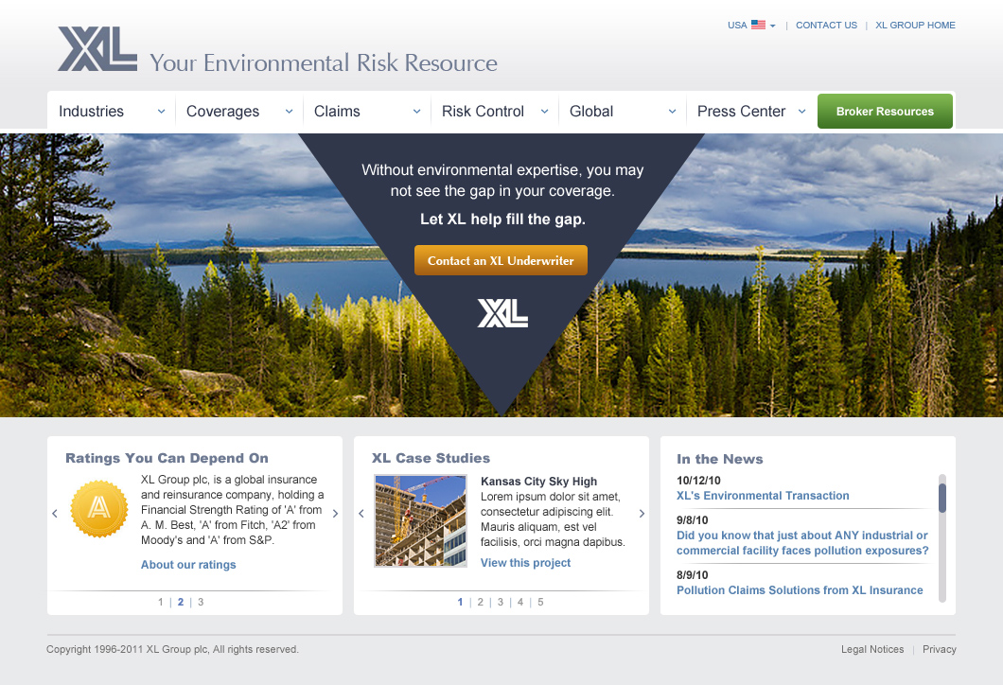
Task: Go to case studies page 2
Action: 481,602
